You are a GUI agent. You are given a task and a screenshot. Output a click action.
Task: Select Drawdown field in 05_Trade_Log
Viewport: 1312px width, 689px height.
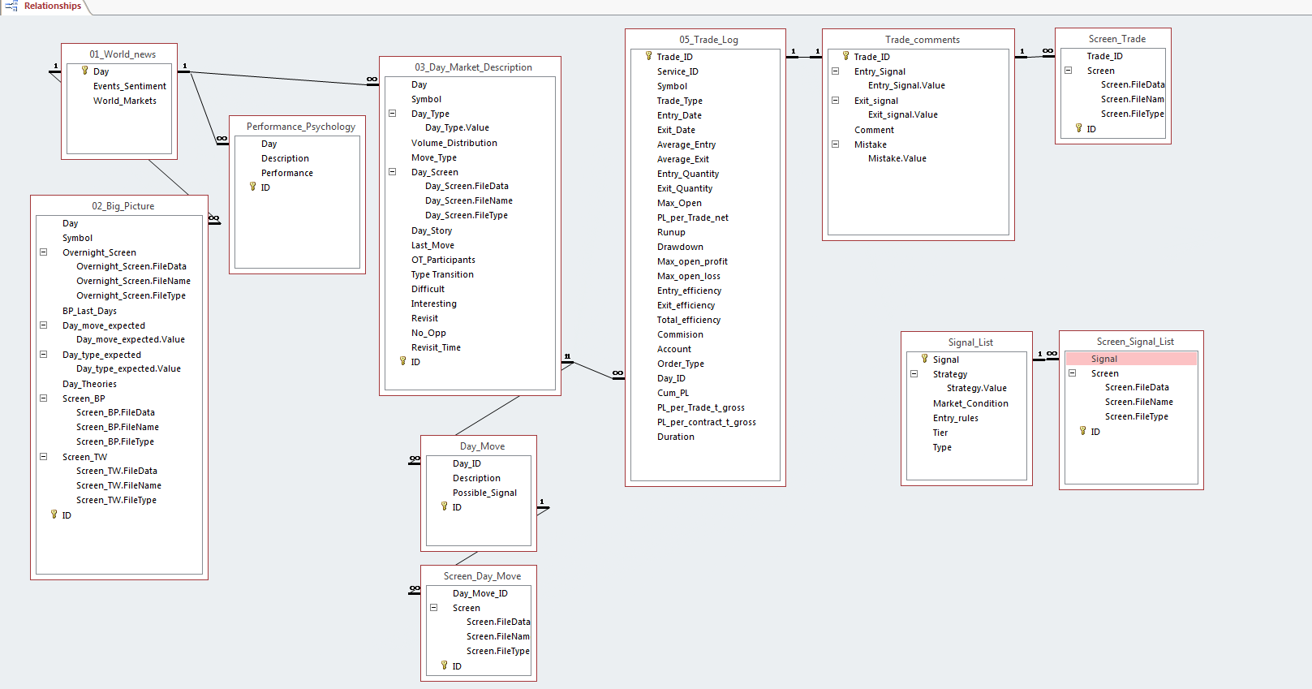pos(680,247)
